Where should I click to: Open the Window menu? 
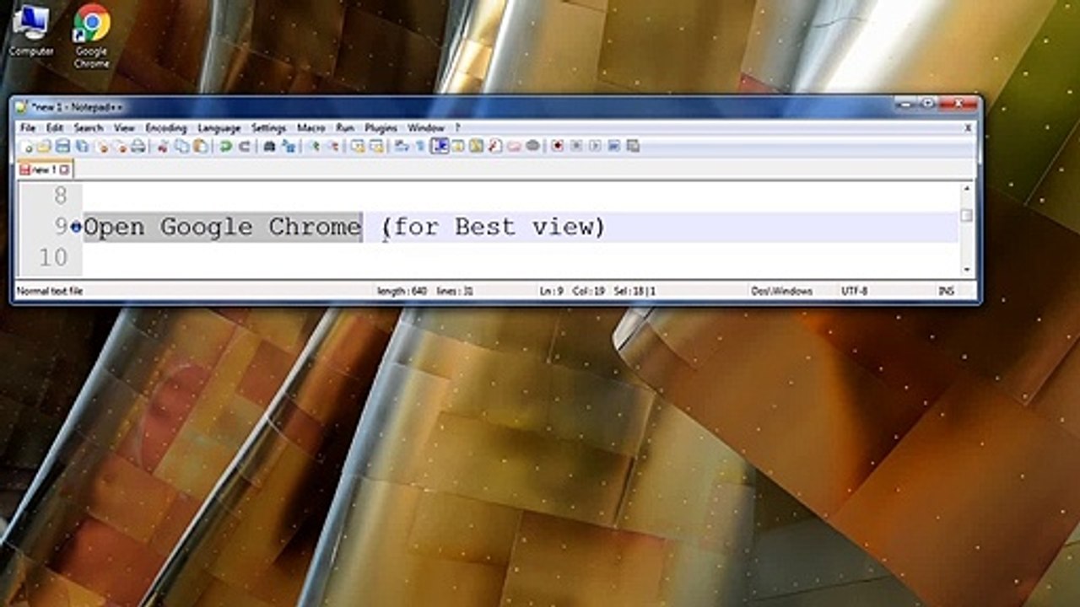(x=426, y=128)
